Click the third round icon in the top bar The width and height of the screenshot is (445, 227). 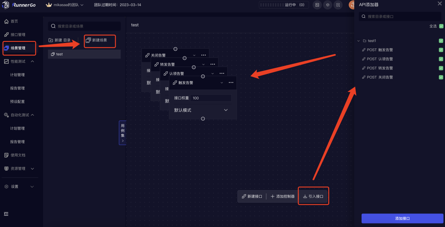coord(338,5)
